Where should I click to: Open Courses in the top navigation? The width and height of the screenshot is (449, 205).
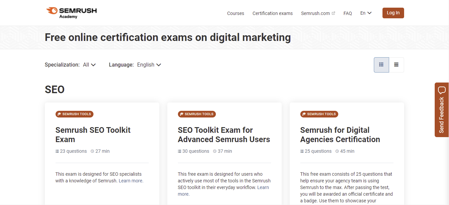pos(235,13)
